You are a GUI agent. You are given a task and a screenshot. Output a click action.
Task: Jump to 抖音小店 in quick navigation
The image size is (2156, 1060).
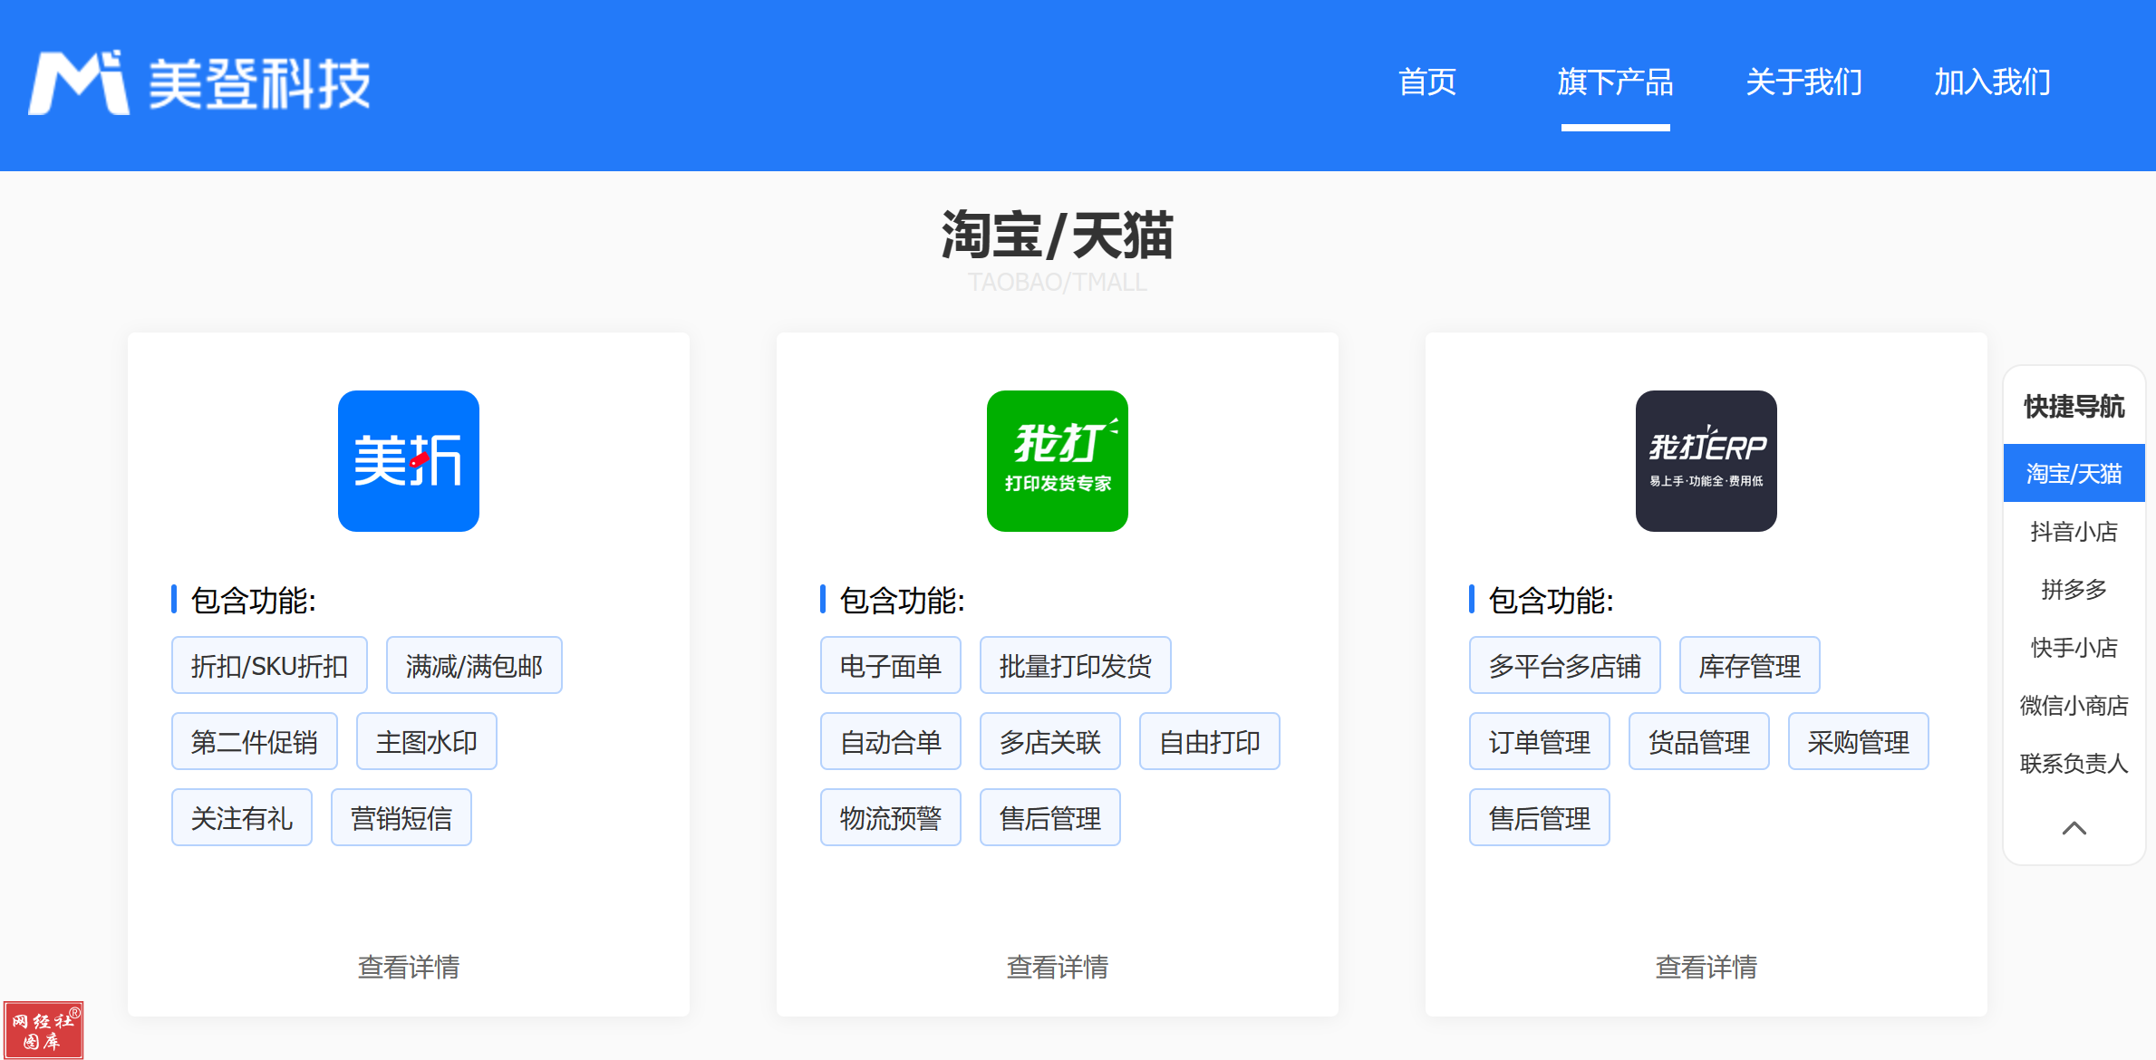pyautogui.click(x=2074, y=531)
